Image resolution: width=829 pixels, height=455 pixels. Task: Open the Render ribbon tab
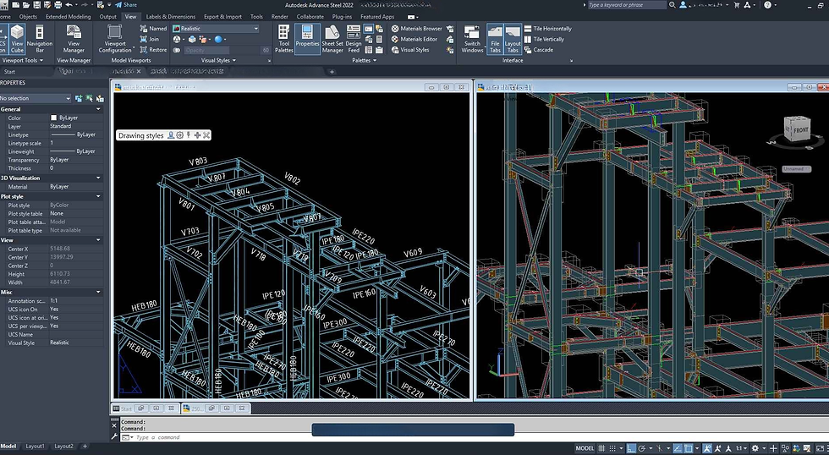[x=280, y=16]
